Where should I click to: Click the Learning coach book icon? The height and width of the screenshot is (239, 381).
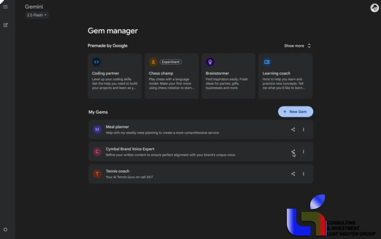(x=267, y=62)
